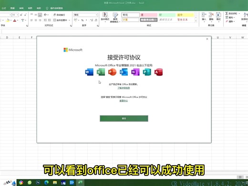Apply the yellow fill color bucket
The image size is (248, 186).
click(x=8, y=20)
